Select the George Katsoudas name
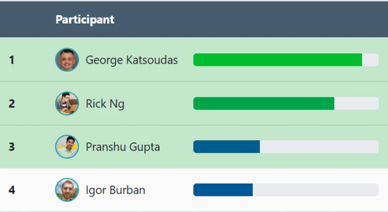Viewport: 388px width, 212px height. (x=132, y=60)
